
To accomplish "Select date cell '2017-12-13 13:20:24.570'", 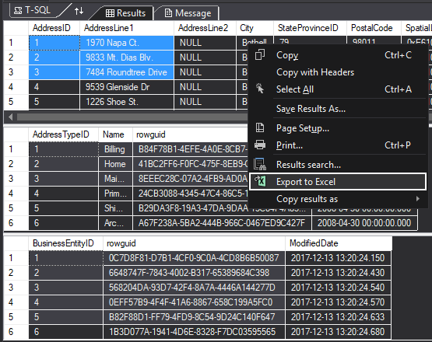I will click(x=339, y=302).
